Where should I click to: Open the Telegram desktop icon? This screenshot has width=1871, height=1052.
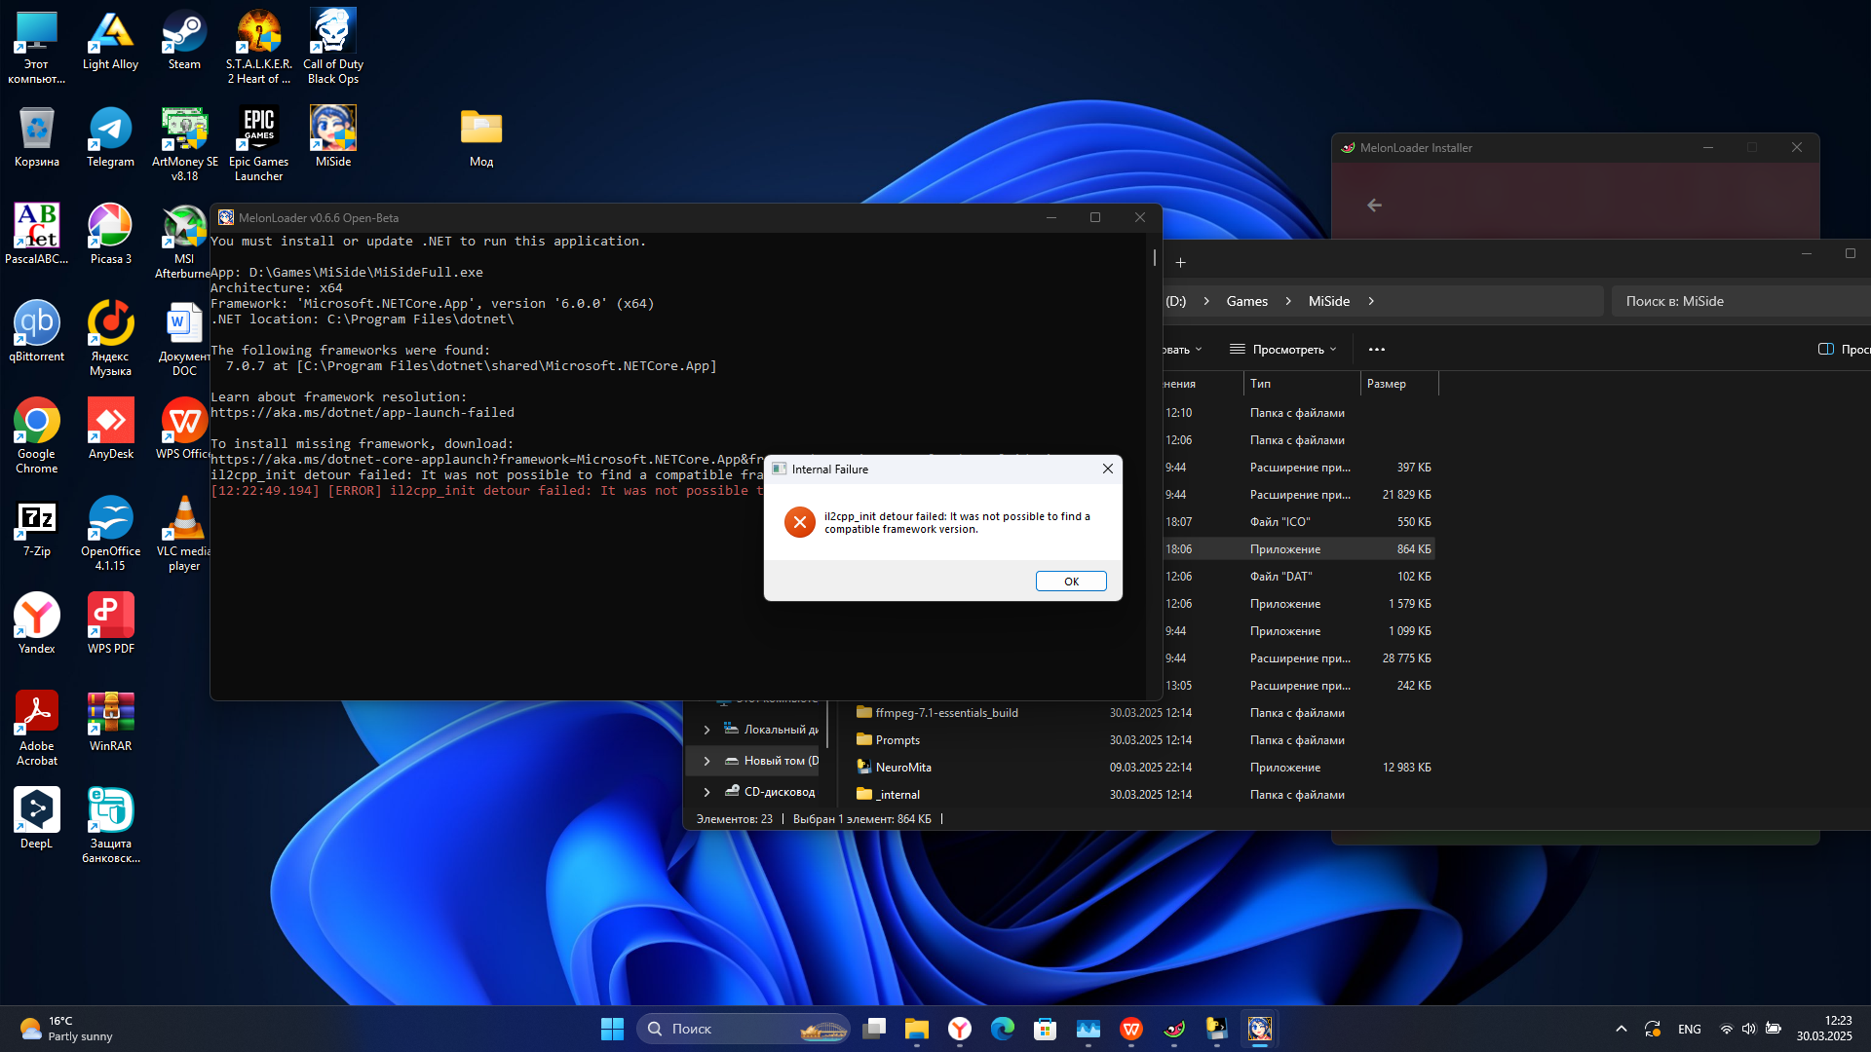tap(110, 137)
